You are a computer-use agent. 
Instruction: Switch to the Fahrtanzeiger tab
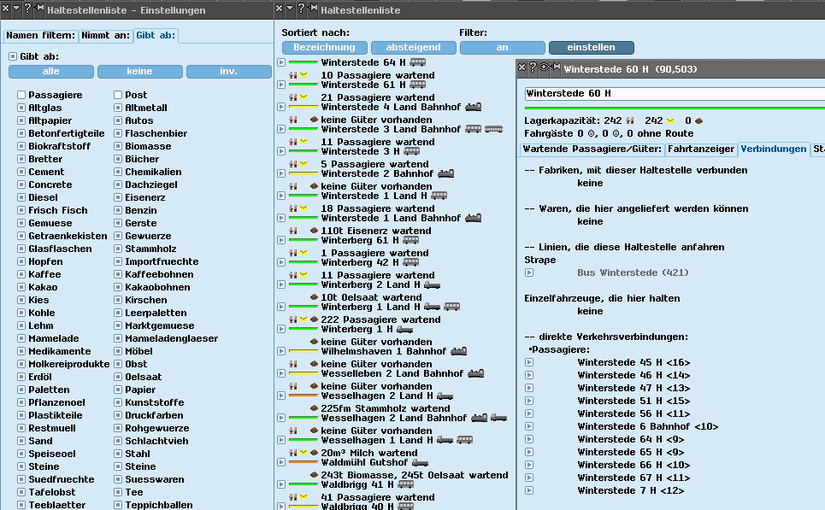point(701,149)
